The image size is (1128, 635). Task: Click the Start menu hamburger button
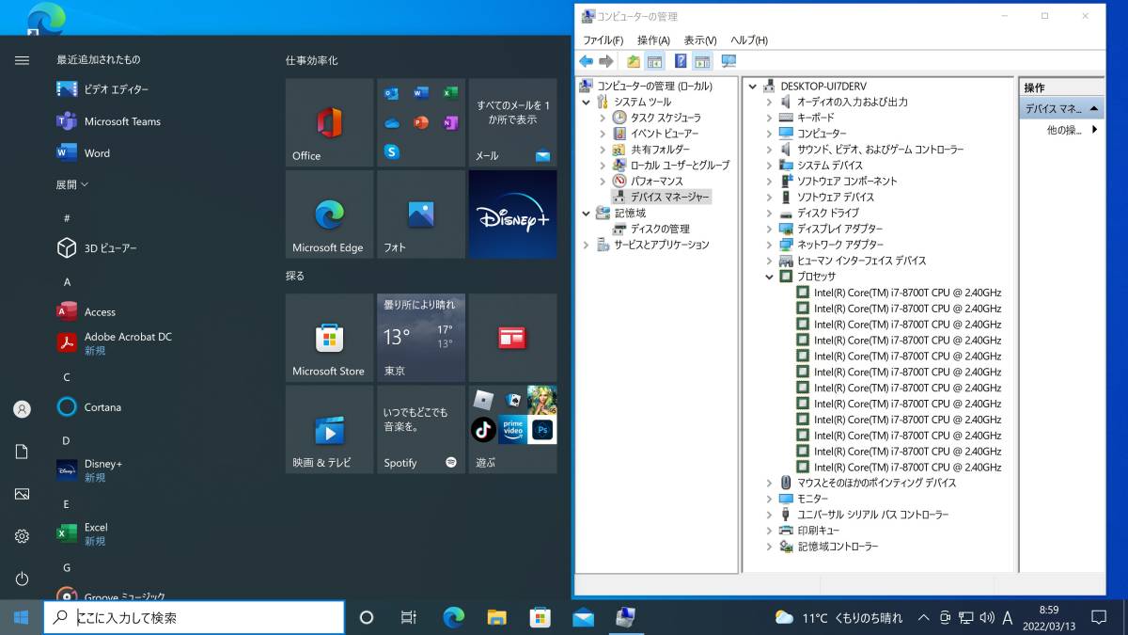22,60
